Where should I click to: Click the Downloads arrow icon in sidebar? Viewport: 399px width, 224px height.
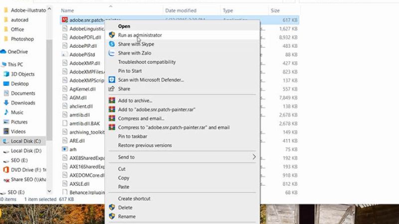[6, 103]
